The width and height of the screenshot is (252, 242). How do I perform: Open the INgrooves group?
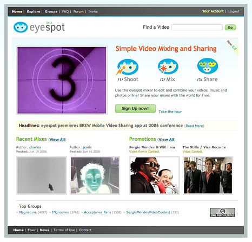[x=61, y=212]
